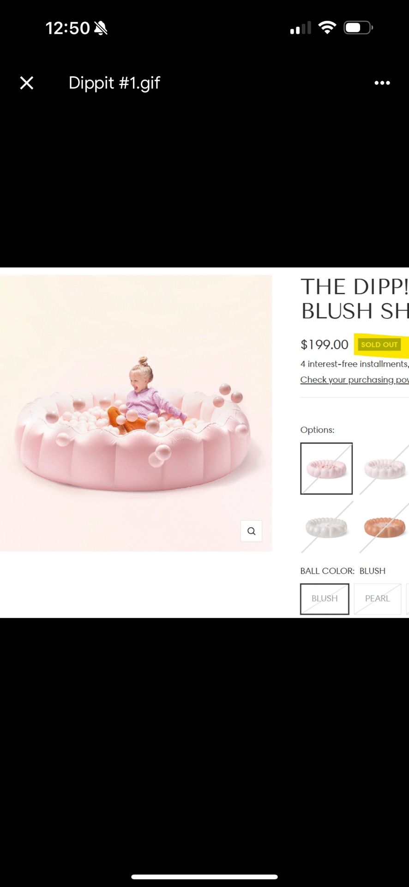
Task: Tap the $199.00 price text
Action: [x=324, y=345]
